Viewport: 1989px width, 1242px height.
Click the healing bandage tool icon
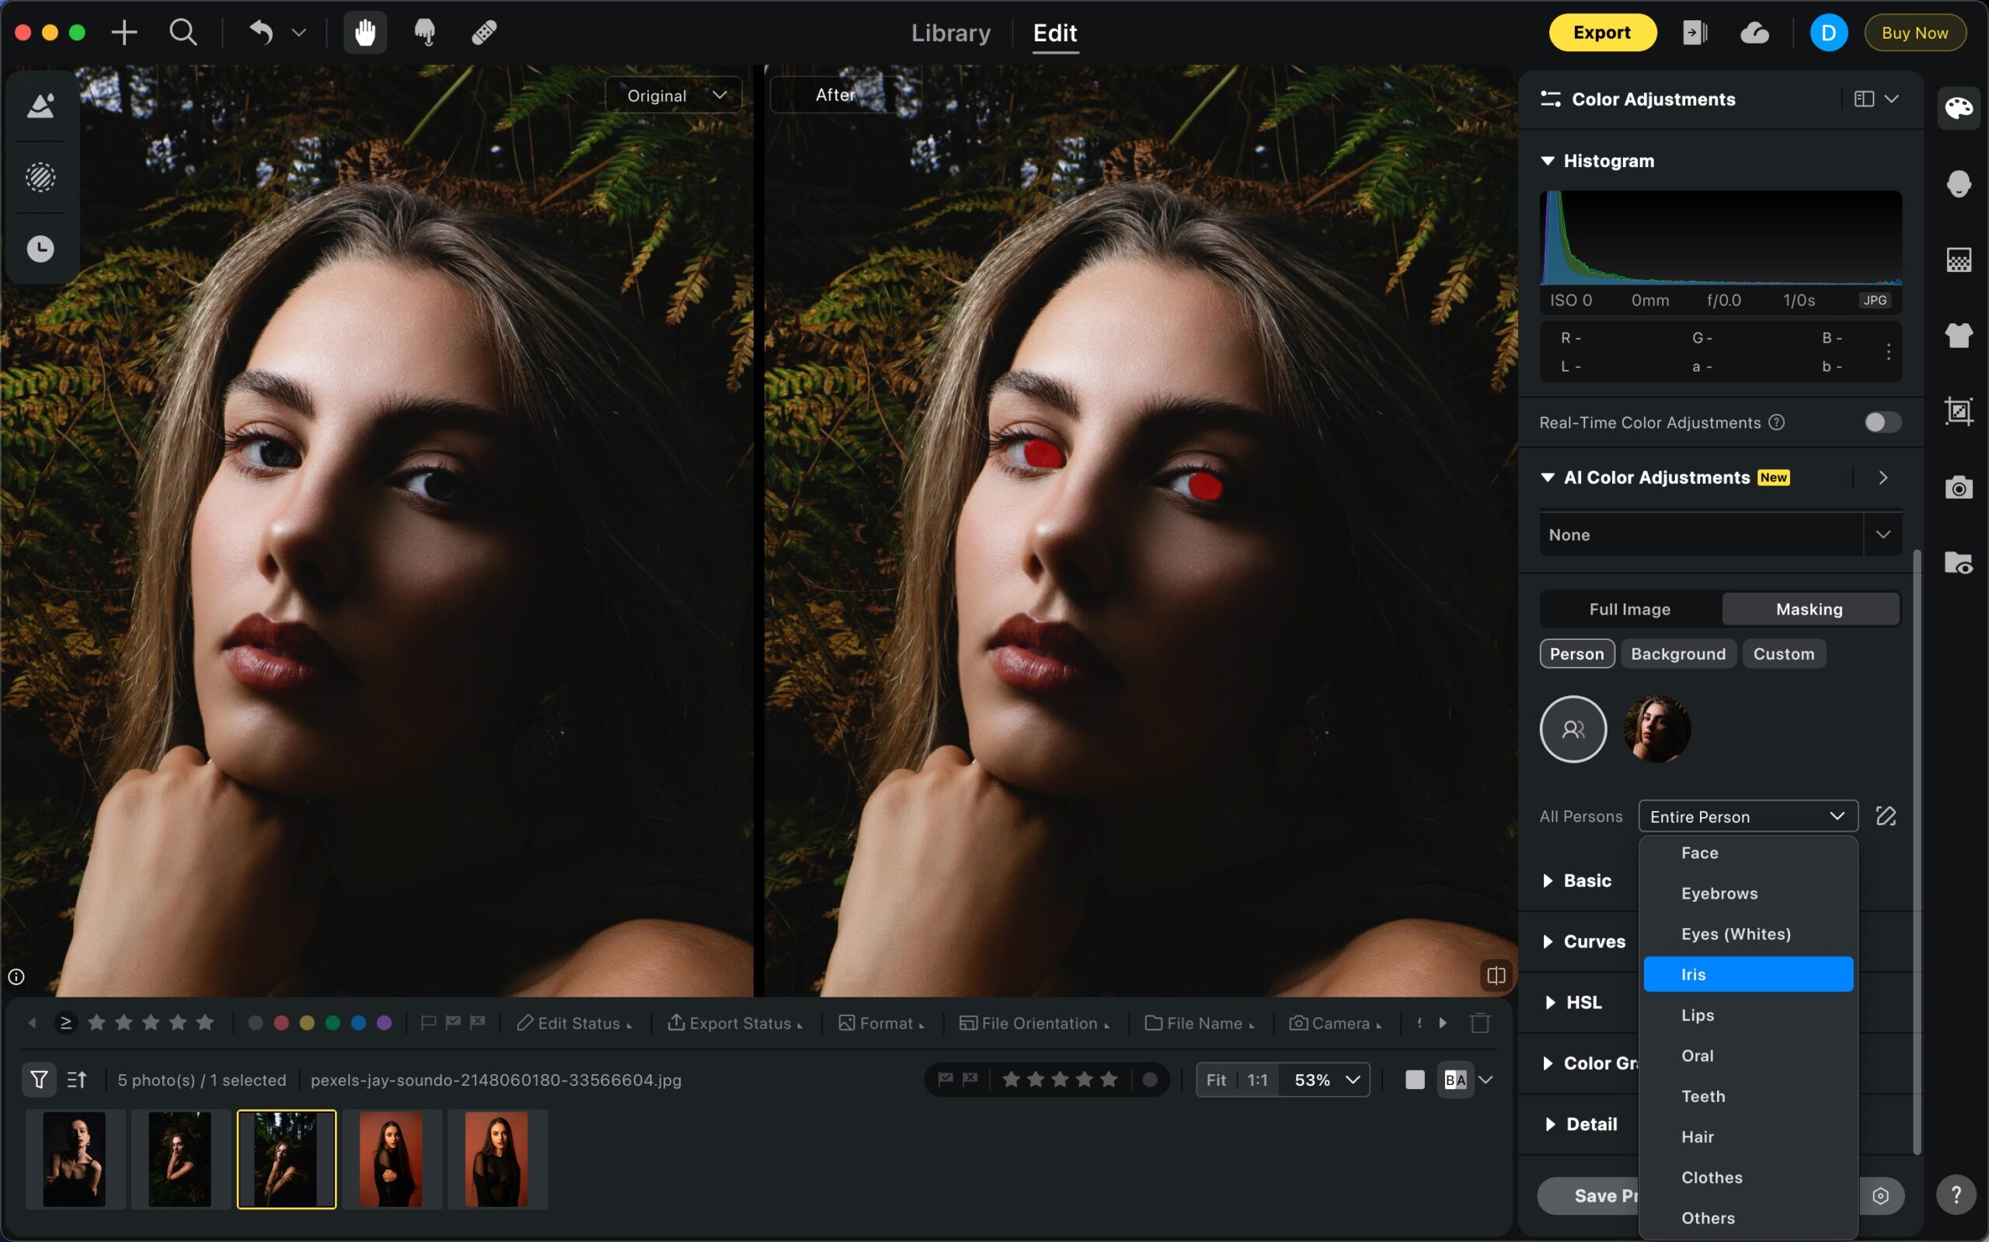click(484, 33)
